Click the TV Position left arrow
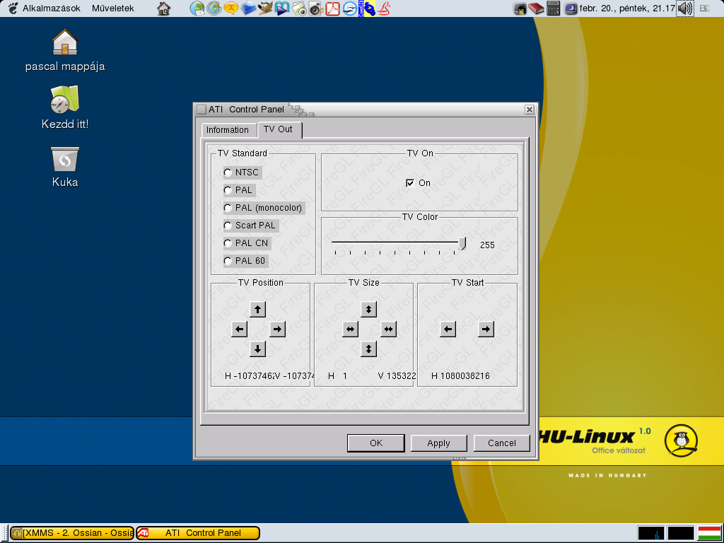 pos(240,329)
